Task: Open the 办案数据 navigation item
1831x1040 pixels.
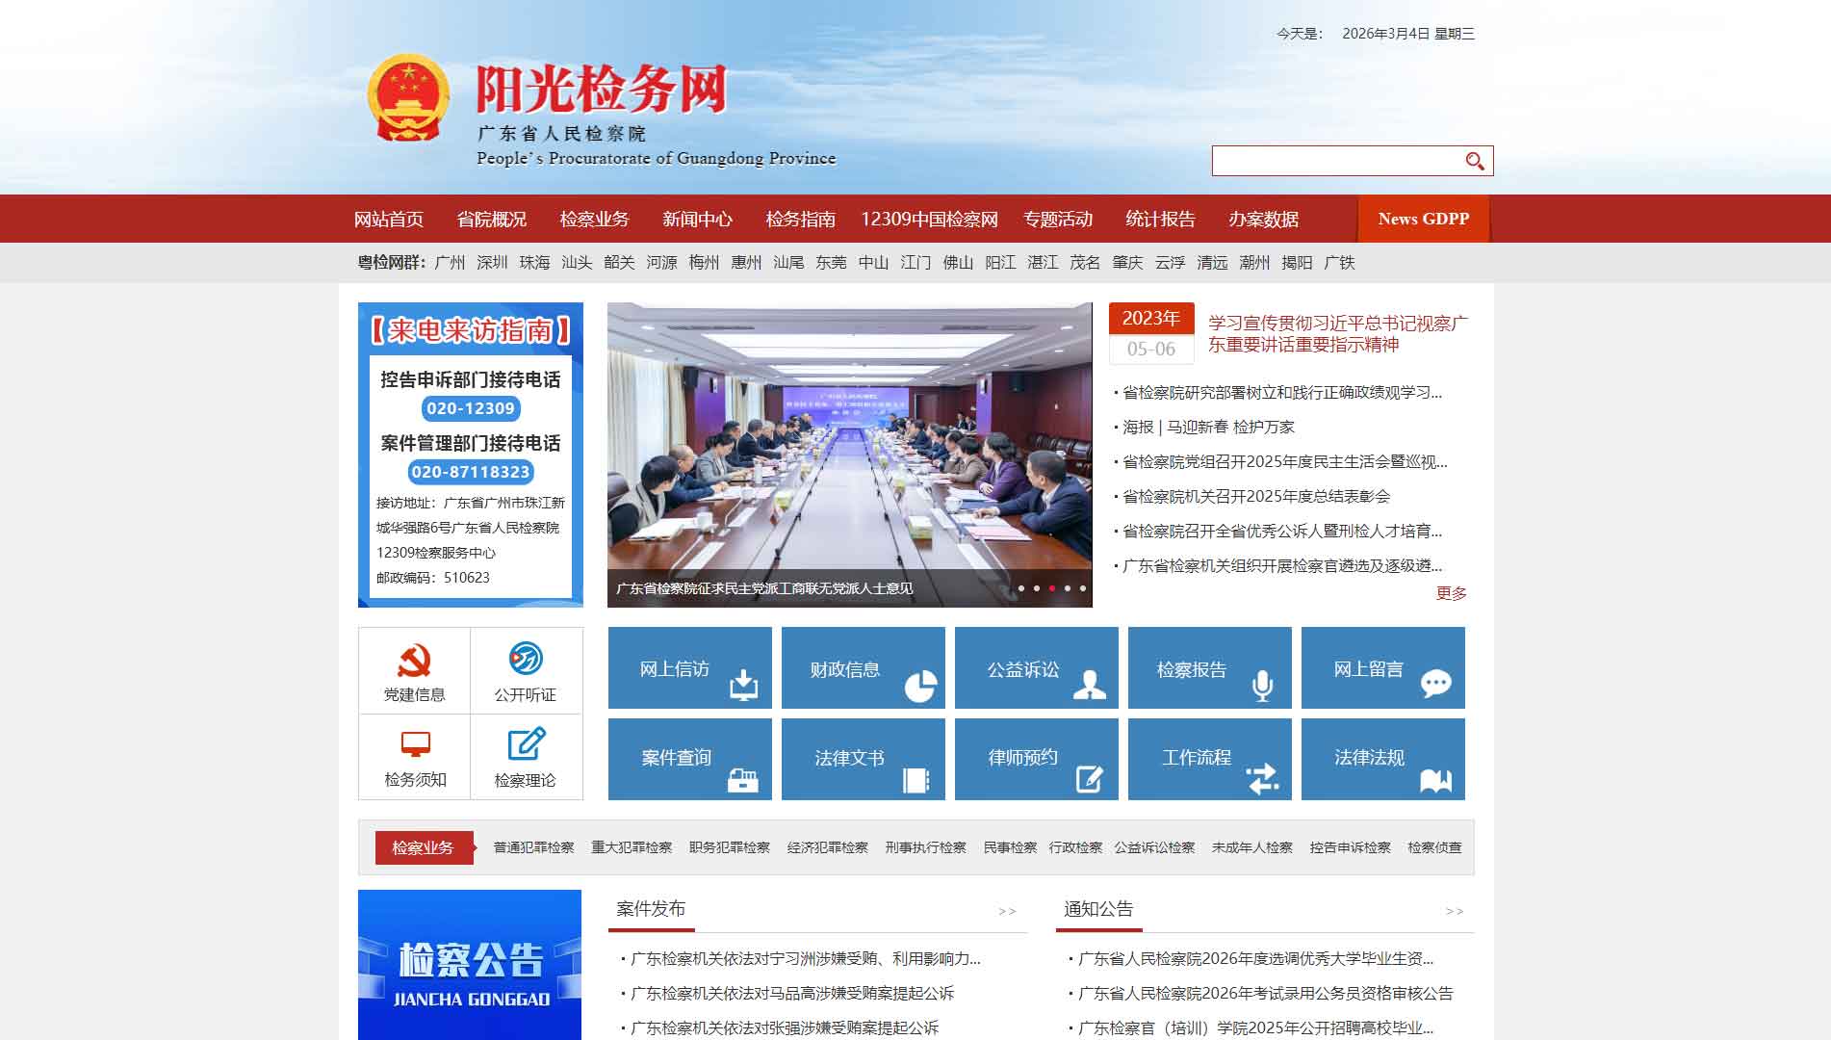Action: pos(1264,220)
